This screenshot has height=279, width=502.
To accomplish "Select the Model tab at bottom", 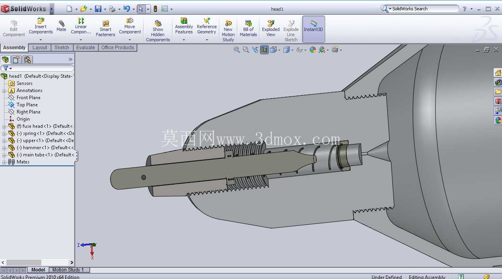I will 38,270.
